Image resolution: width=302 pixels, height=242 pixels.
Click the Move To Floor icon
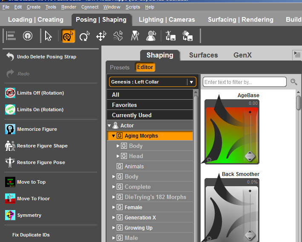coord(10,199)
